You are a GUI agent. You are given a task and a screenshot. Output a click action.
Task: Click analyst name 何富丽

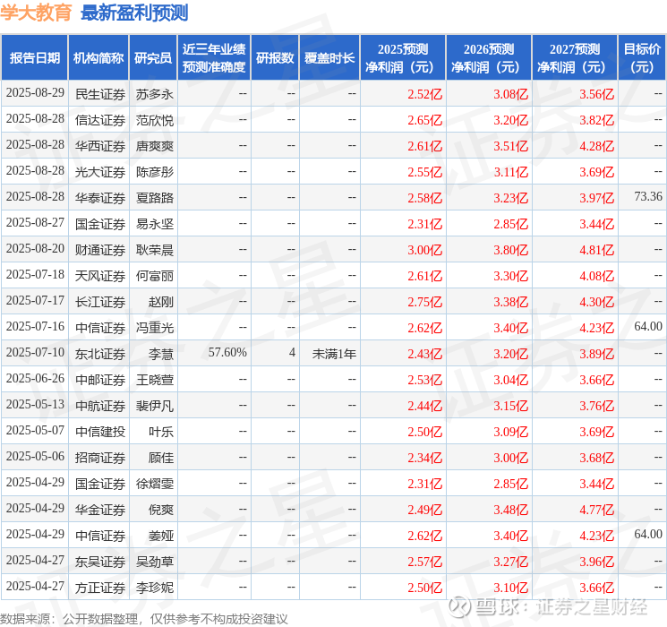pyautogui.click(x=154, y=276)
